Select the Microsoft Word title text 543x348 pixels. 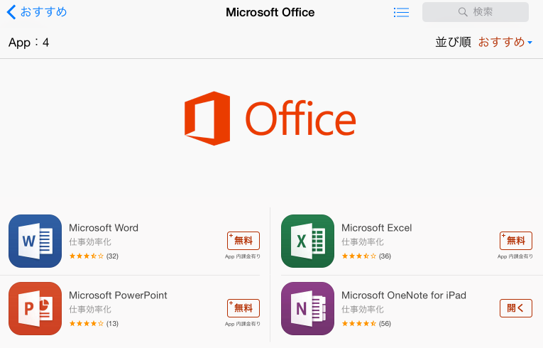(x=104, y=228)
